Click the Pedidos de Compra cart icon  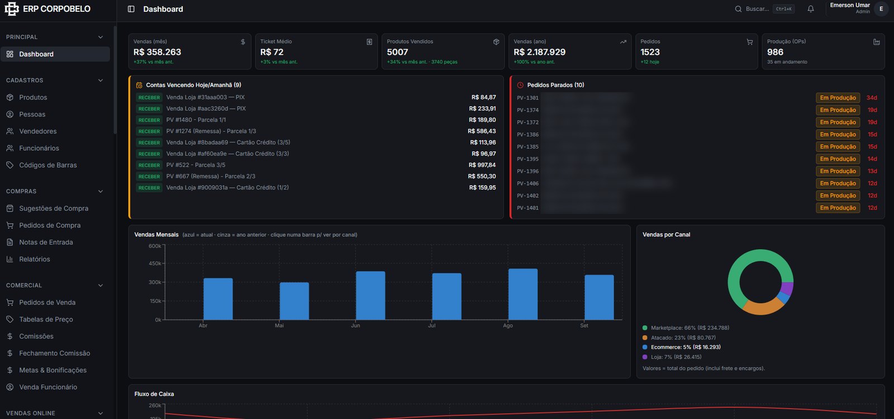pos(10,225)
